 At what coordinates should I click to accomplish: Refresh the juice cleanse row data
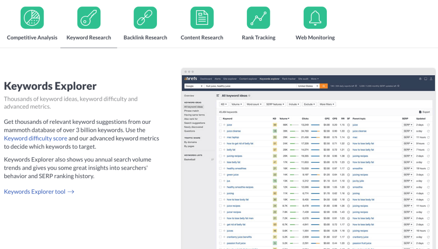429,131
